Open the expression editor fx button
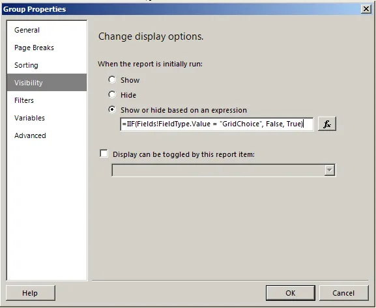Screen dimensions: 376x308 (327, 124)
